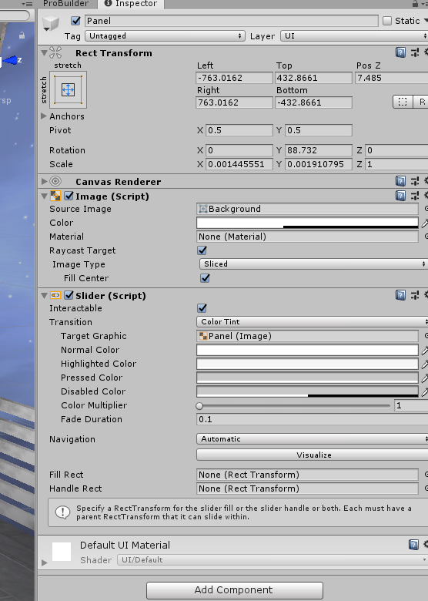Click the GameObject cube icon

click(x=51, y=23)
